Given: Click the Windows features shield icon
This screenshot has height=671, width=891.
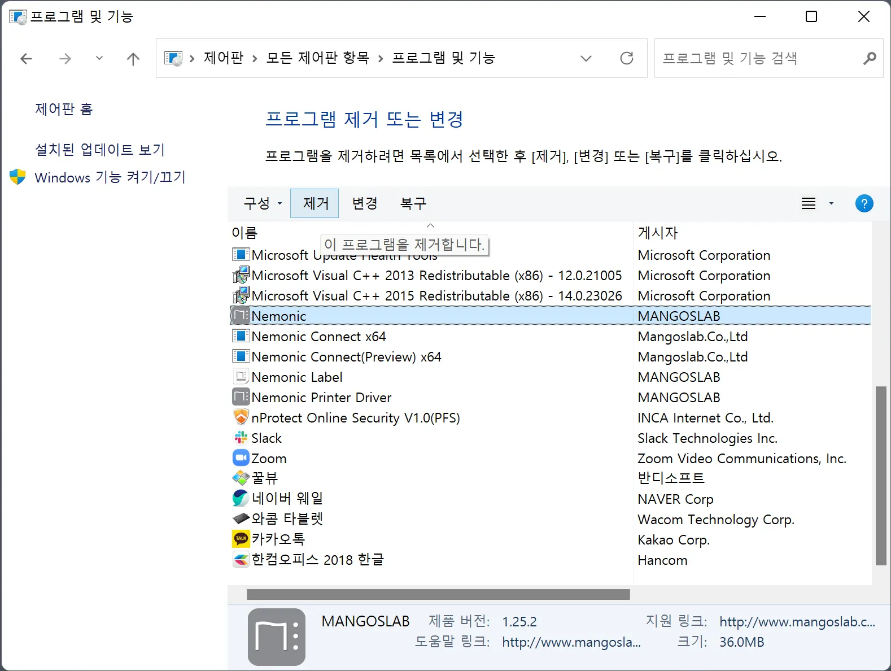Looking at the screenshot, I should [18, 177].
